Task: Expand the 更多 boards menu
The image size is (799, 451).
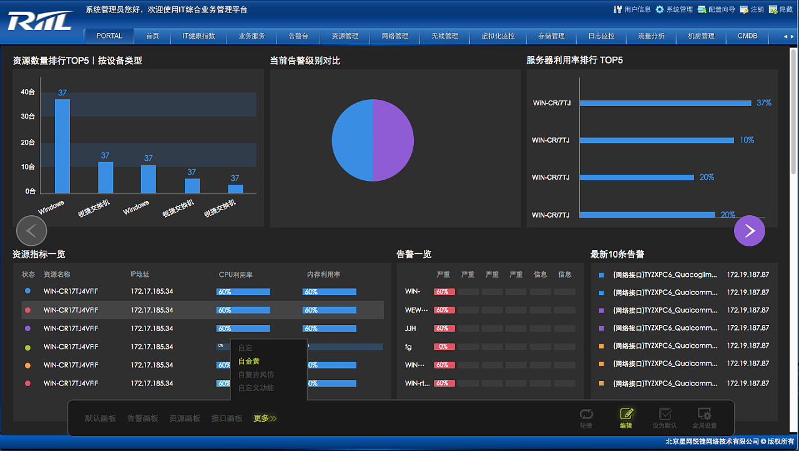Action: tap(265, 419)
